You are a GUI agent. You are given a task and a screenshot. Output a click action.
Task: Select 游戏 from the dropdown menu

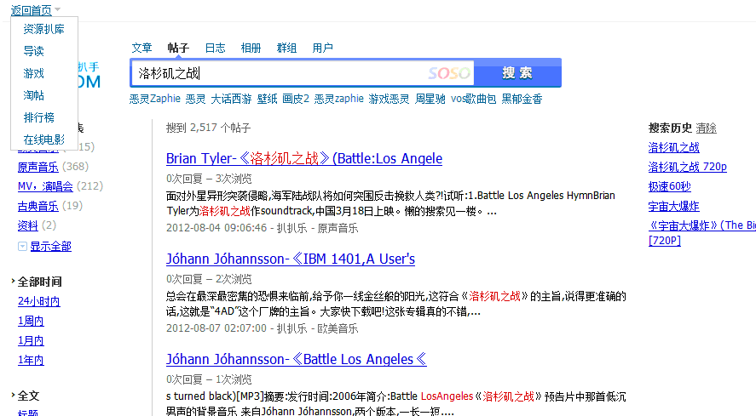click(34, 73)
